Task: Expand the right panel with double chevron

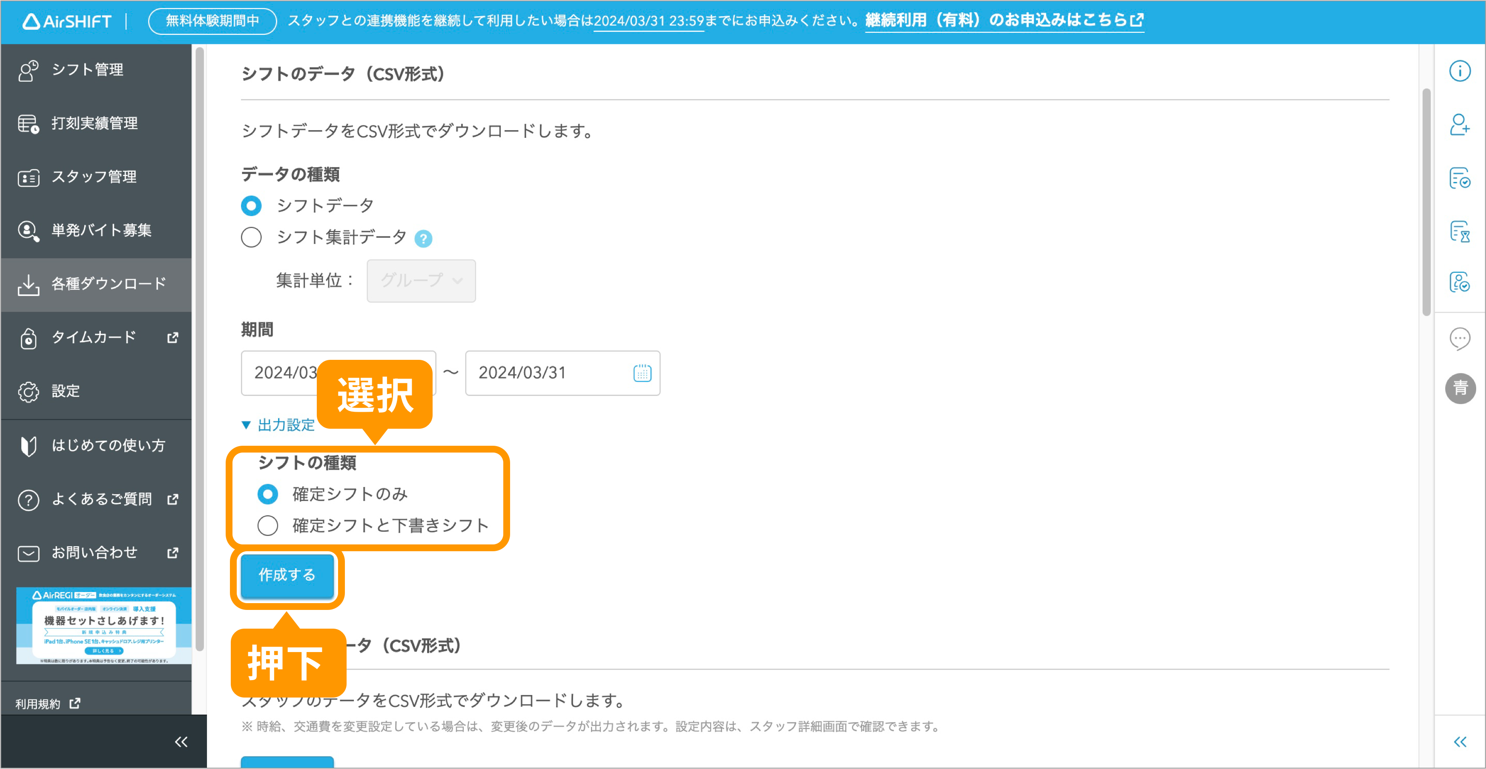Action: [1460, 741]
